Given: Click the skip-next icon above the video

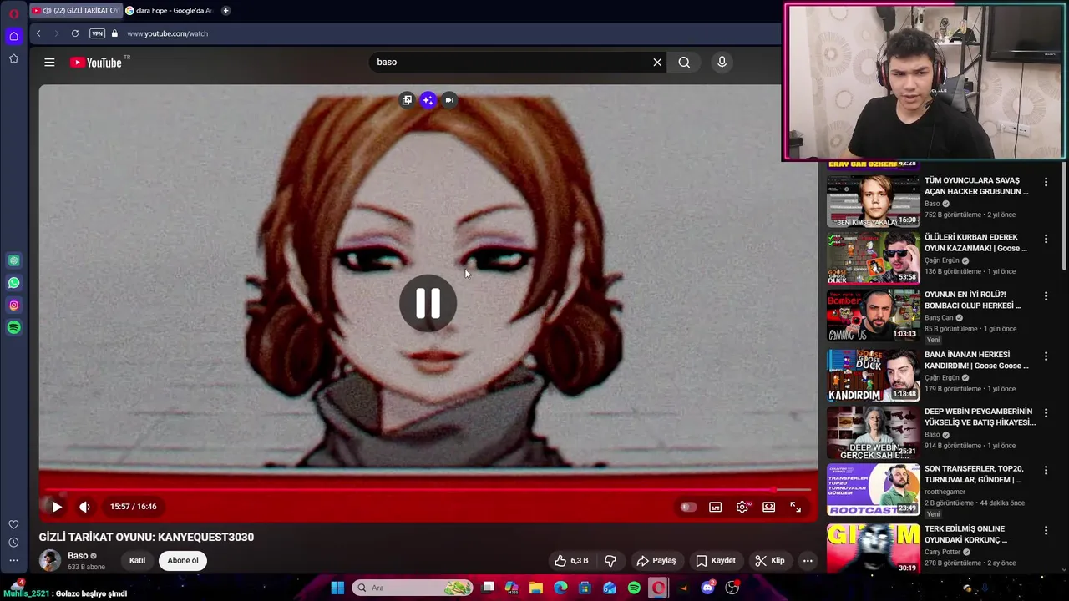Looking at the screenshot, I should point(448,100).
